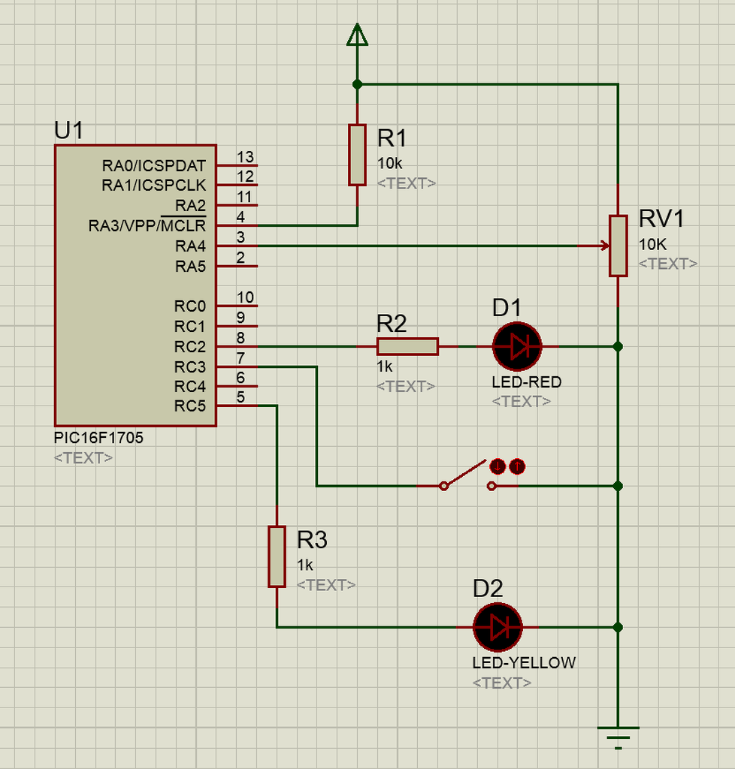735x769 pixels.
Task: Select the R2 1k resistor body
Action: (x=408, y=347)
